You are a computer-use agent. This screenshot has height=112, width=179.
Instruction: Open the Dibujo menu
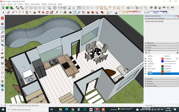(27, 4)
